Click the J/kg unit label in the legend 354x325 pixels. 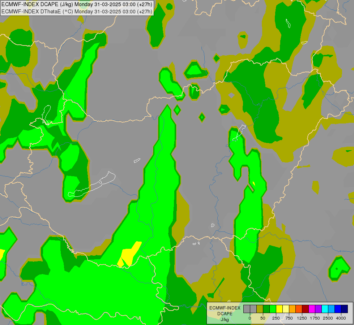pos(225,320)
